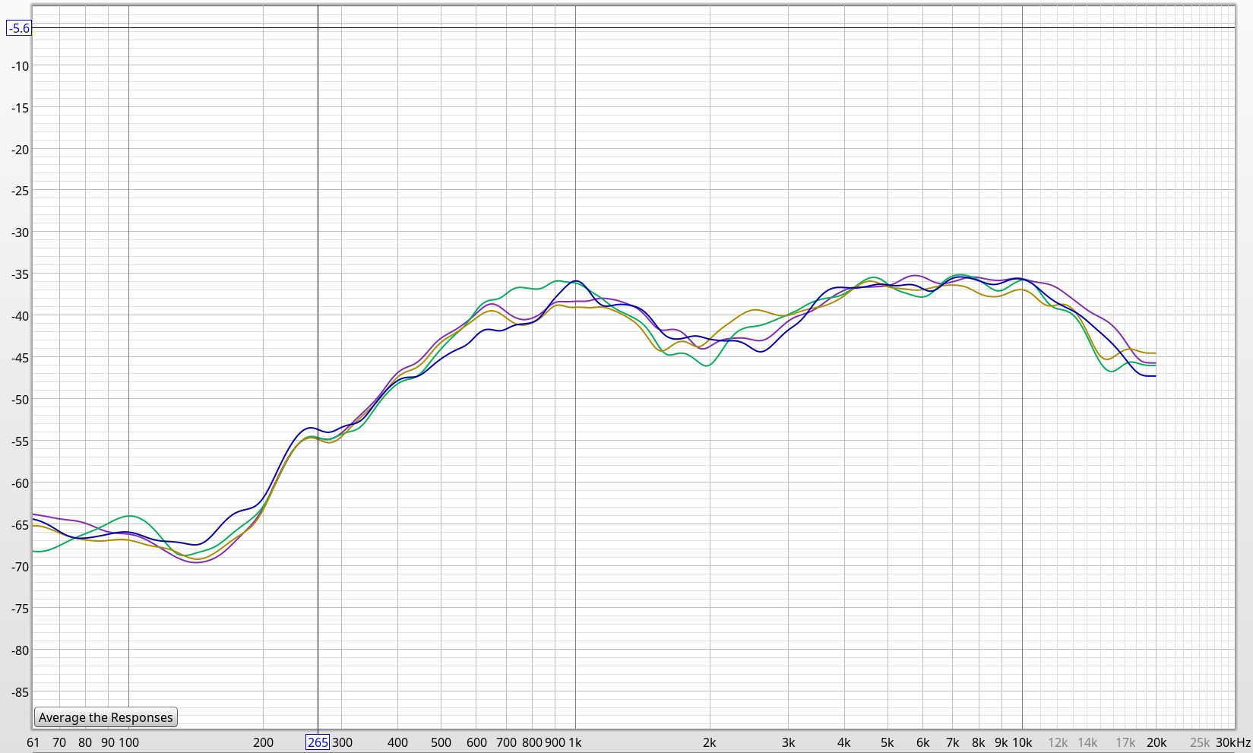Click the -75 dB vertical axis label
The image size is (1253, 753).
pyautogui.click(x=21, y=609)
